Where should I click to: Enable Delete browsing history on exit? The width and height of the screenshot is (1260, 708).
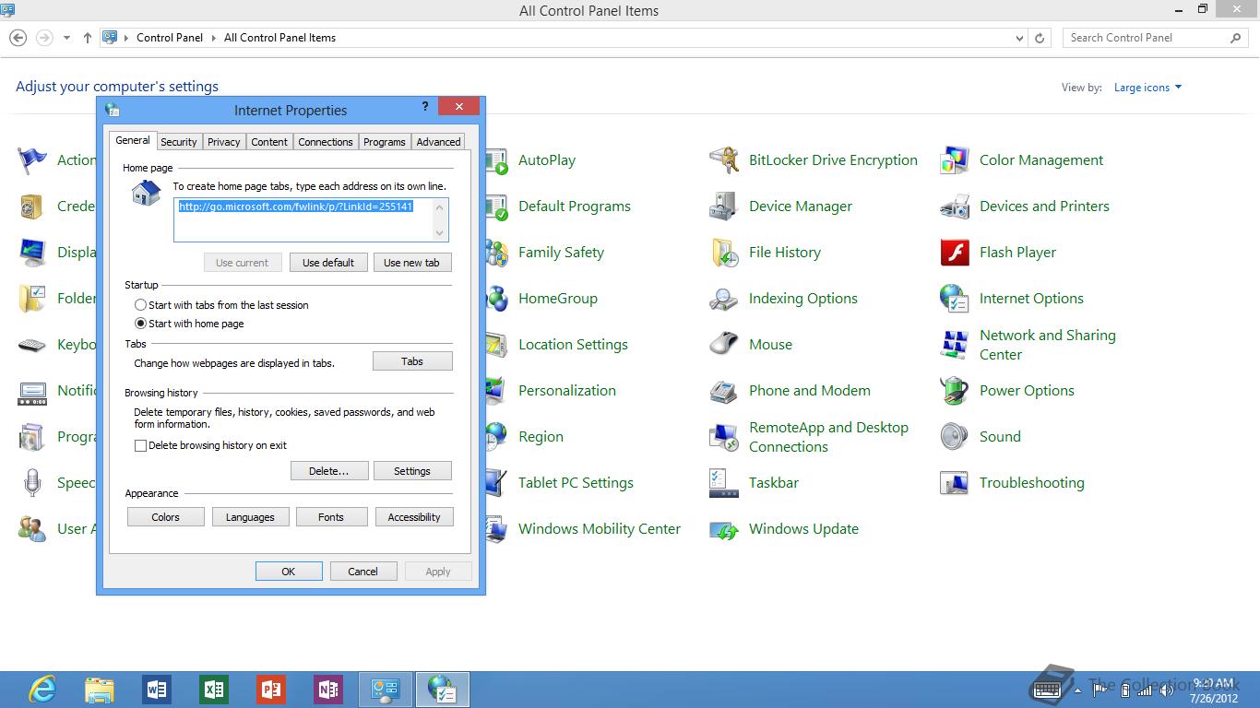coord(210,445)
